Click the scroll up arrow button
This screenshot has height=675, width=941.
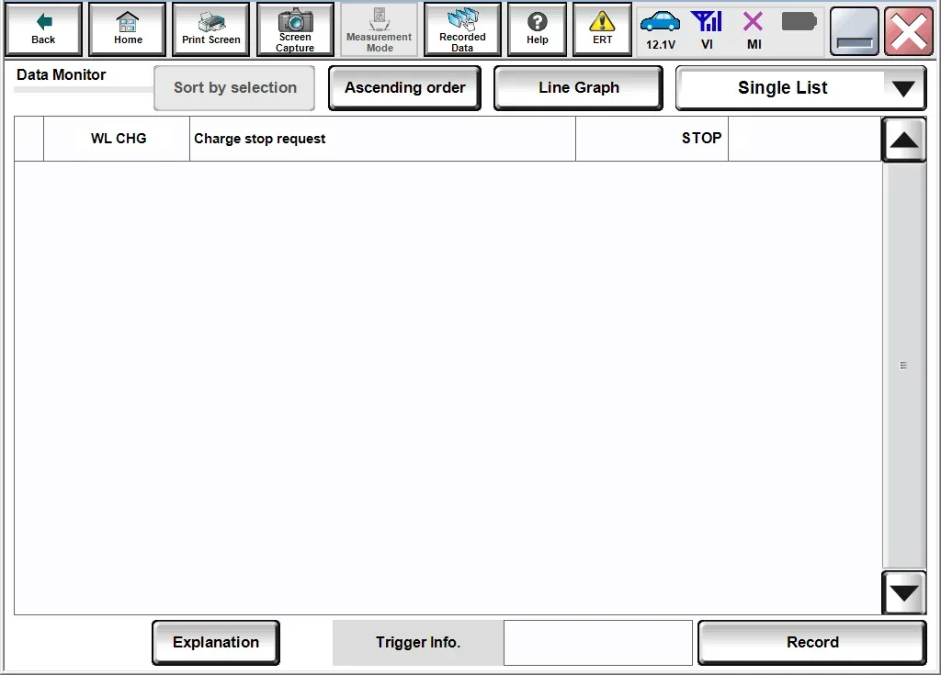tap(904, 140)
